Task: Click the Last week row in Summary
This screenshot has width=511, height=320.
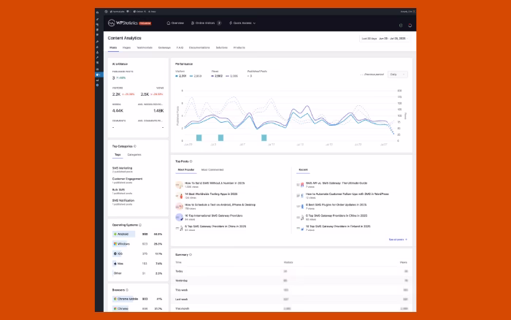Action: (x=292, y=299)
